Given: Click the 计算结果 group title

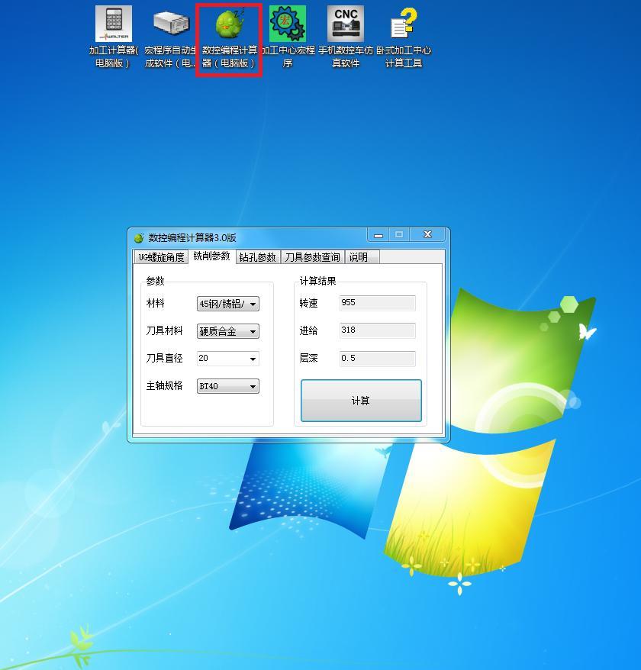Looking at the screenshot, I should [317, 281].
